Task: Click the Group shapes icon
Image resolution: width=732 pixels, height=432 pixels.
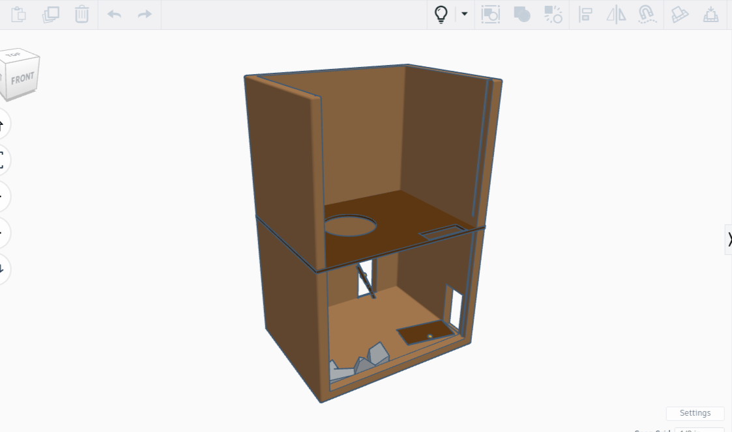Action: click(x=522, y=14)
